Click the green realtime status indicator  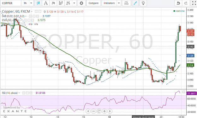tap(179, 11)
